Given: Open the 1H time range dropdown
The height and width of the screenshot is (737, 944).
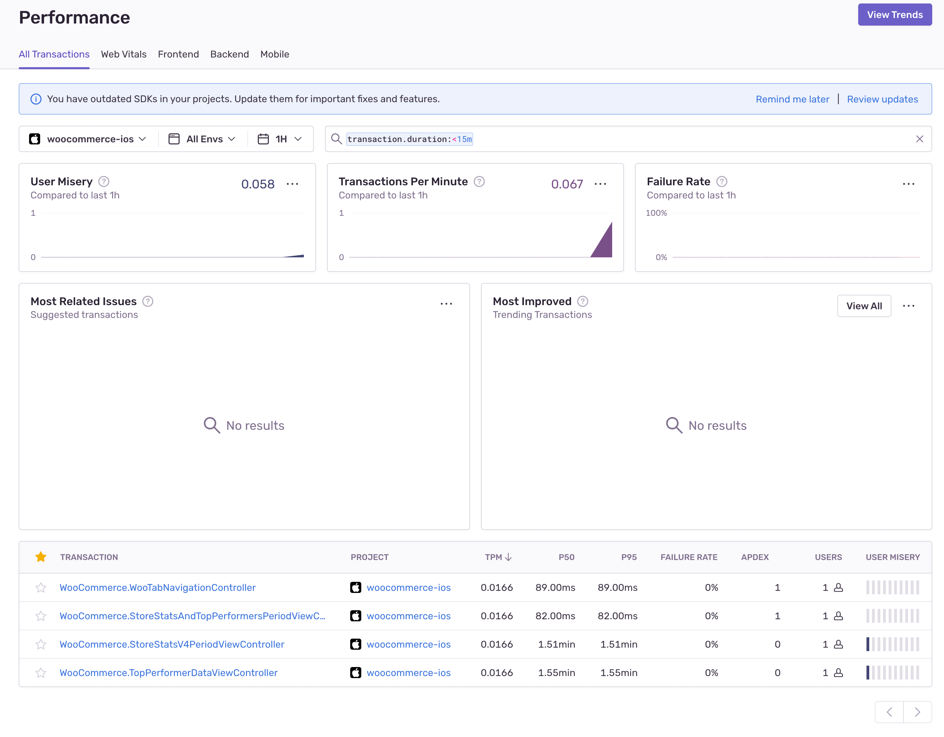Looking at the screenshot, I should [x=280, y=139].
